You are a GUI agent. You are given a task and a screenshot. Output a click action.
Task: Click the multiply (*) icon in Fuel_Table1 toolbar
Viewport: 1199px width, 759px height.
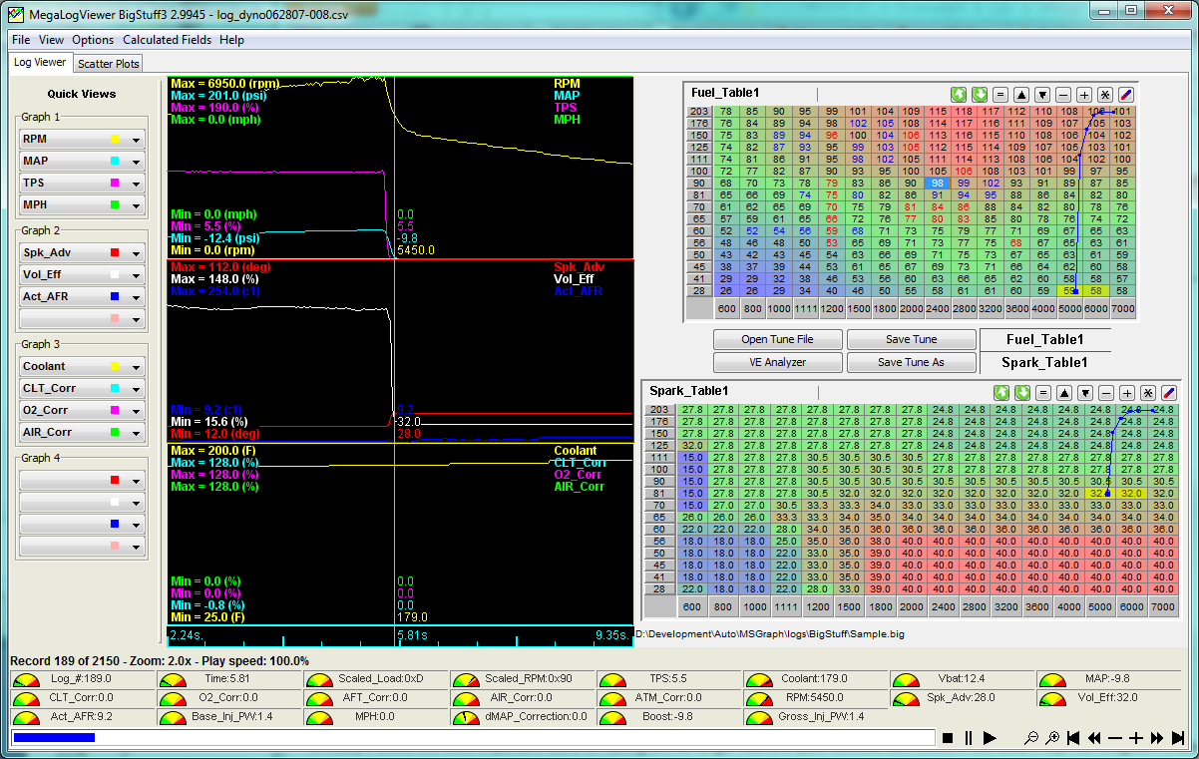(1105, 93)
